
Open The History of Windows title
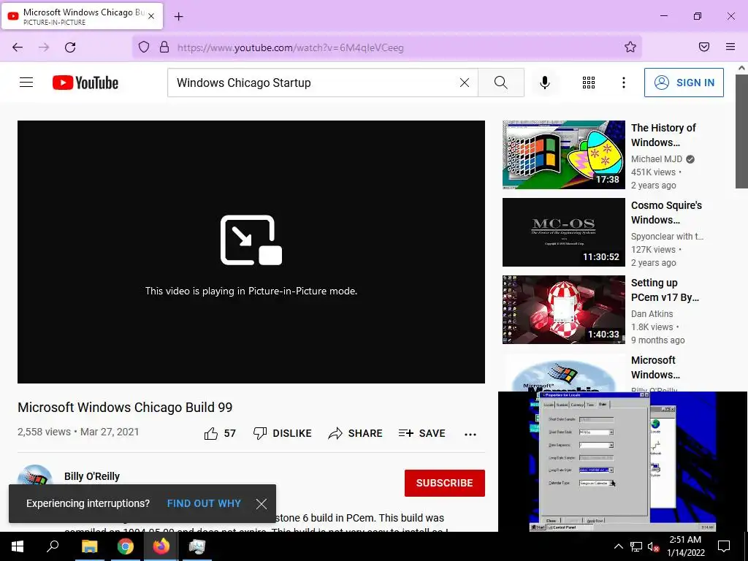point(663,135)
